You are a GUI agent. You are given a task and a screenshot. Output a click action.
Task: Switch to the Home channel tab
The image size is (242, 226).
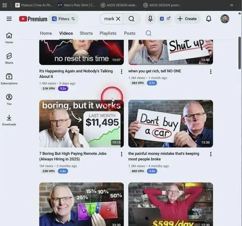(46, 33)
